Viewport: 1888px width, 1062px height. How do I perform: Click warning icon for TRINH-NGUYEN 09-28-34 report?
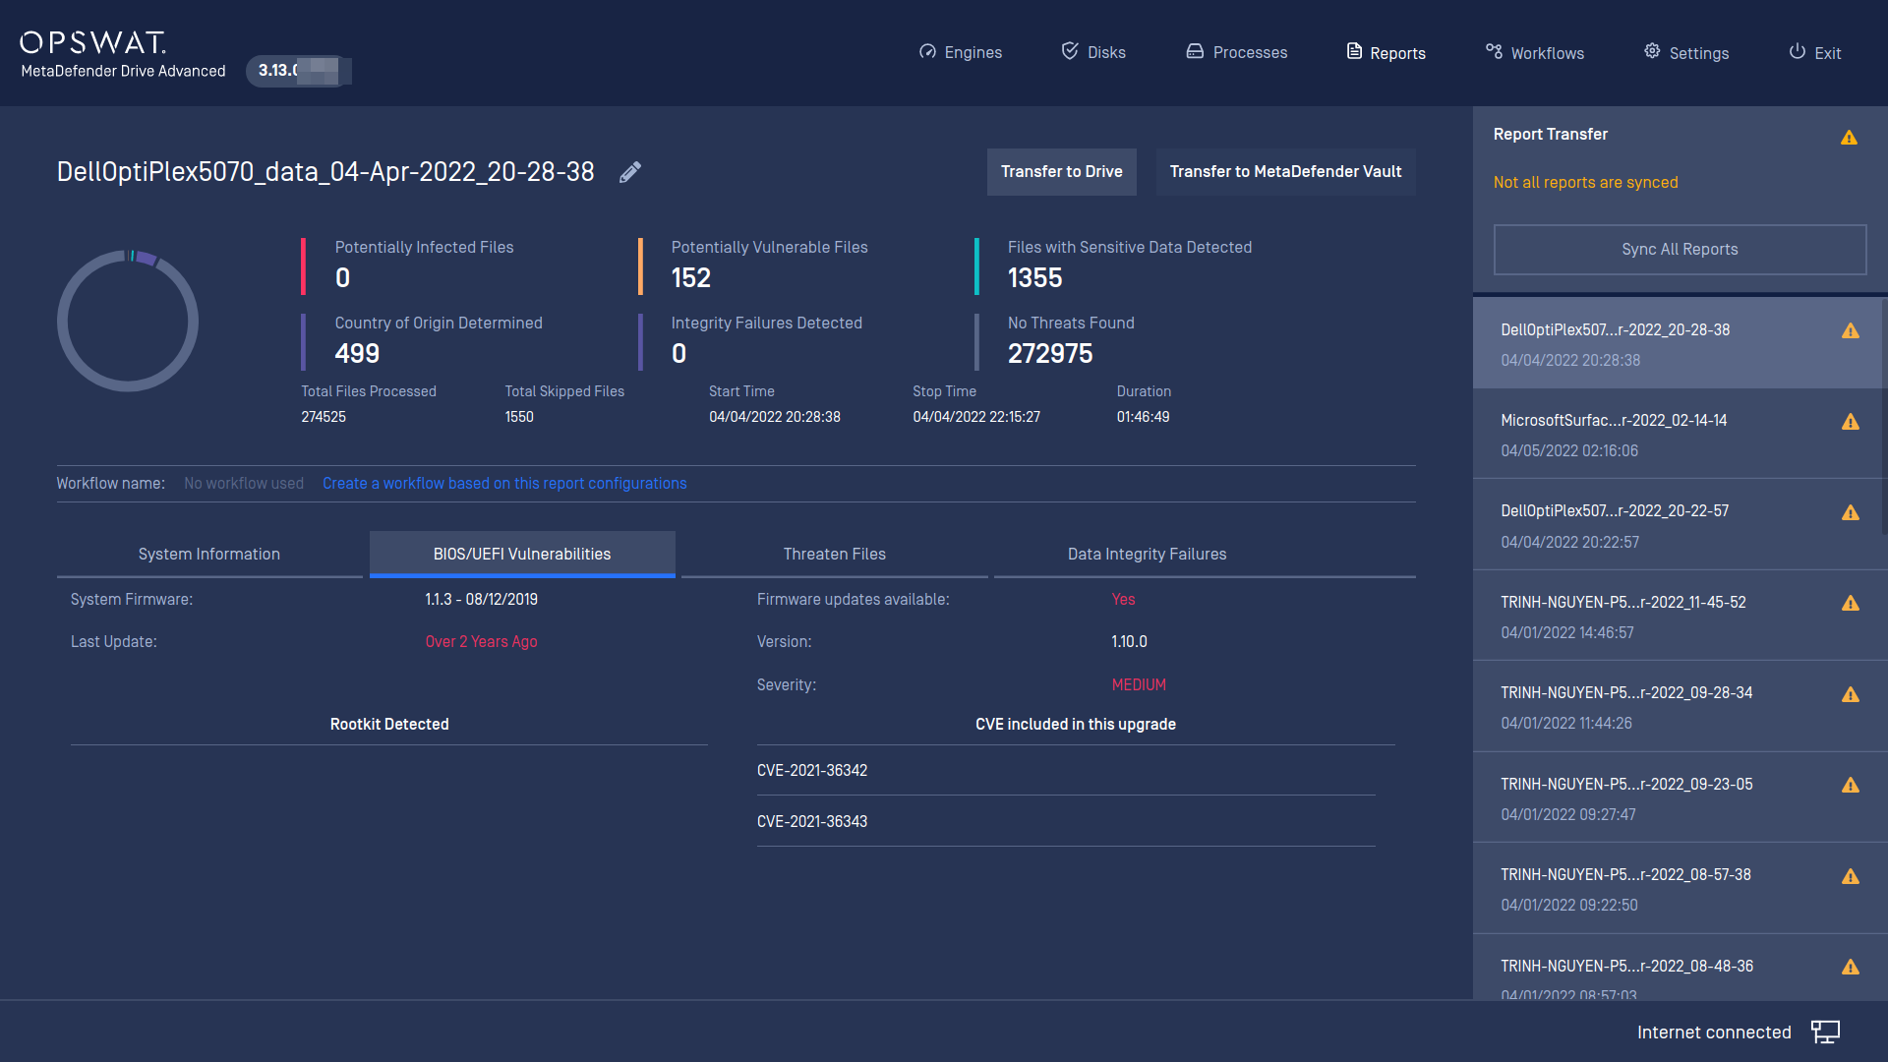[x=1851, y=695]
